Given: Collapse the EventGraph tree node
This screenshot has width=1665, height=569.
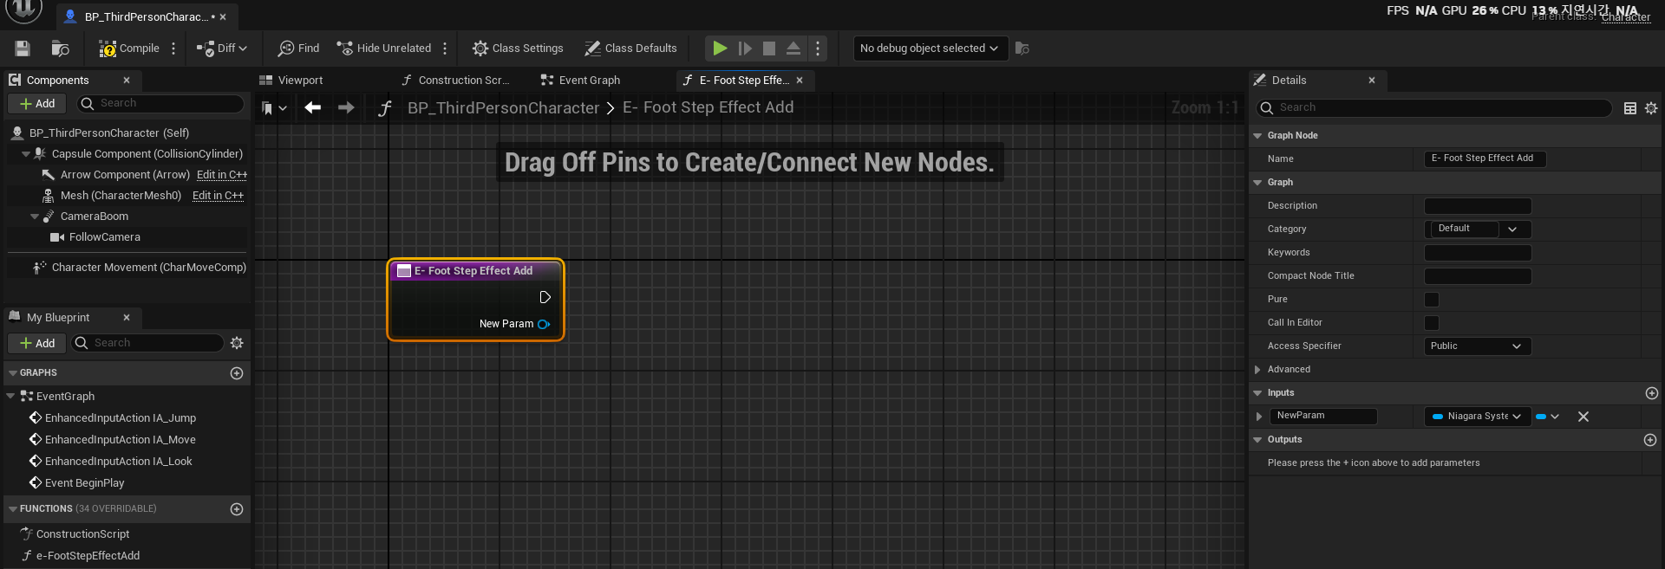Looking at the screenshot, I should pyautogui.click(x=10, y=397).
